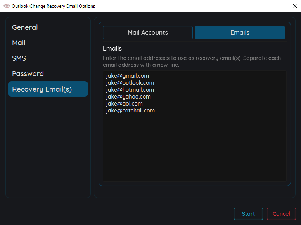Click the Cancel button

coord(281,214)
